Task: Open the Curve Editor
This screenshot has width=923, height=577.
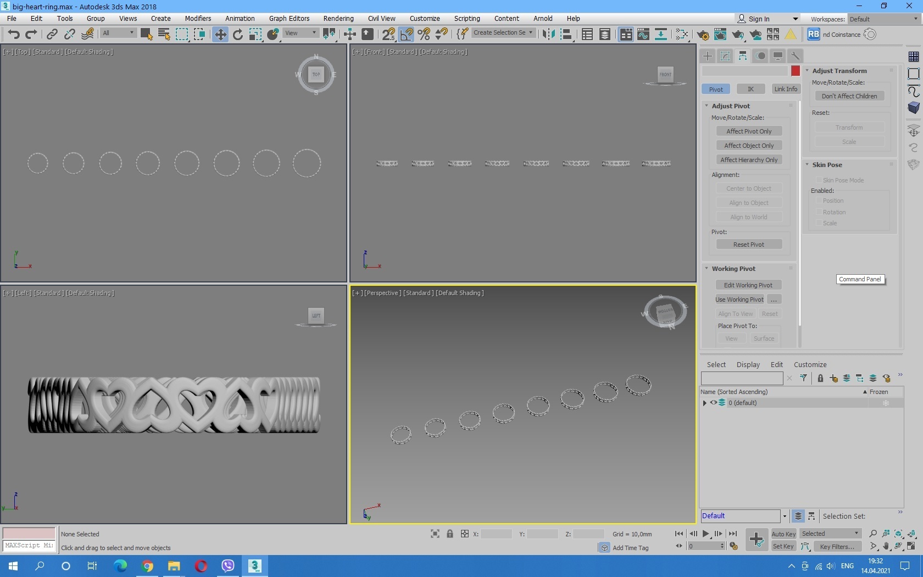Action: [643, 35]
